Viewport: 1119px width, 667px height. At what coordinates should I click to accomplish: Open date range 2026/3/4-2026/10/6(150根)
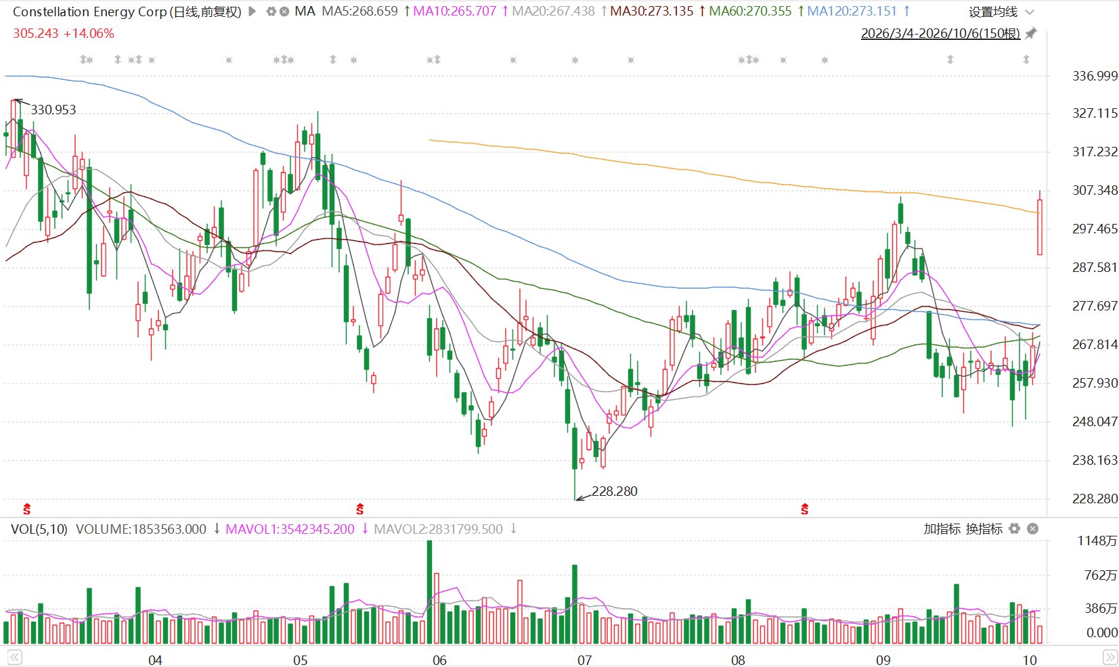pos(940,33)
